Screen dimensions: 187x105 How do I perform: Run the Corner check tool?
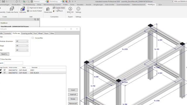click(x=59, y=8)
